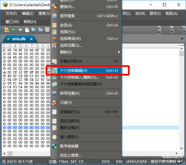Viewport: 186px width, 165px height.
Task: Click the Hex Edit (十六进制编辑) icon
Action: pyautogui.click(x=54, y=71)
